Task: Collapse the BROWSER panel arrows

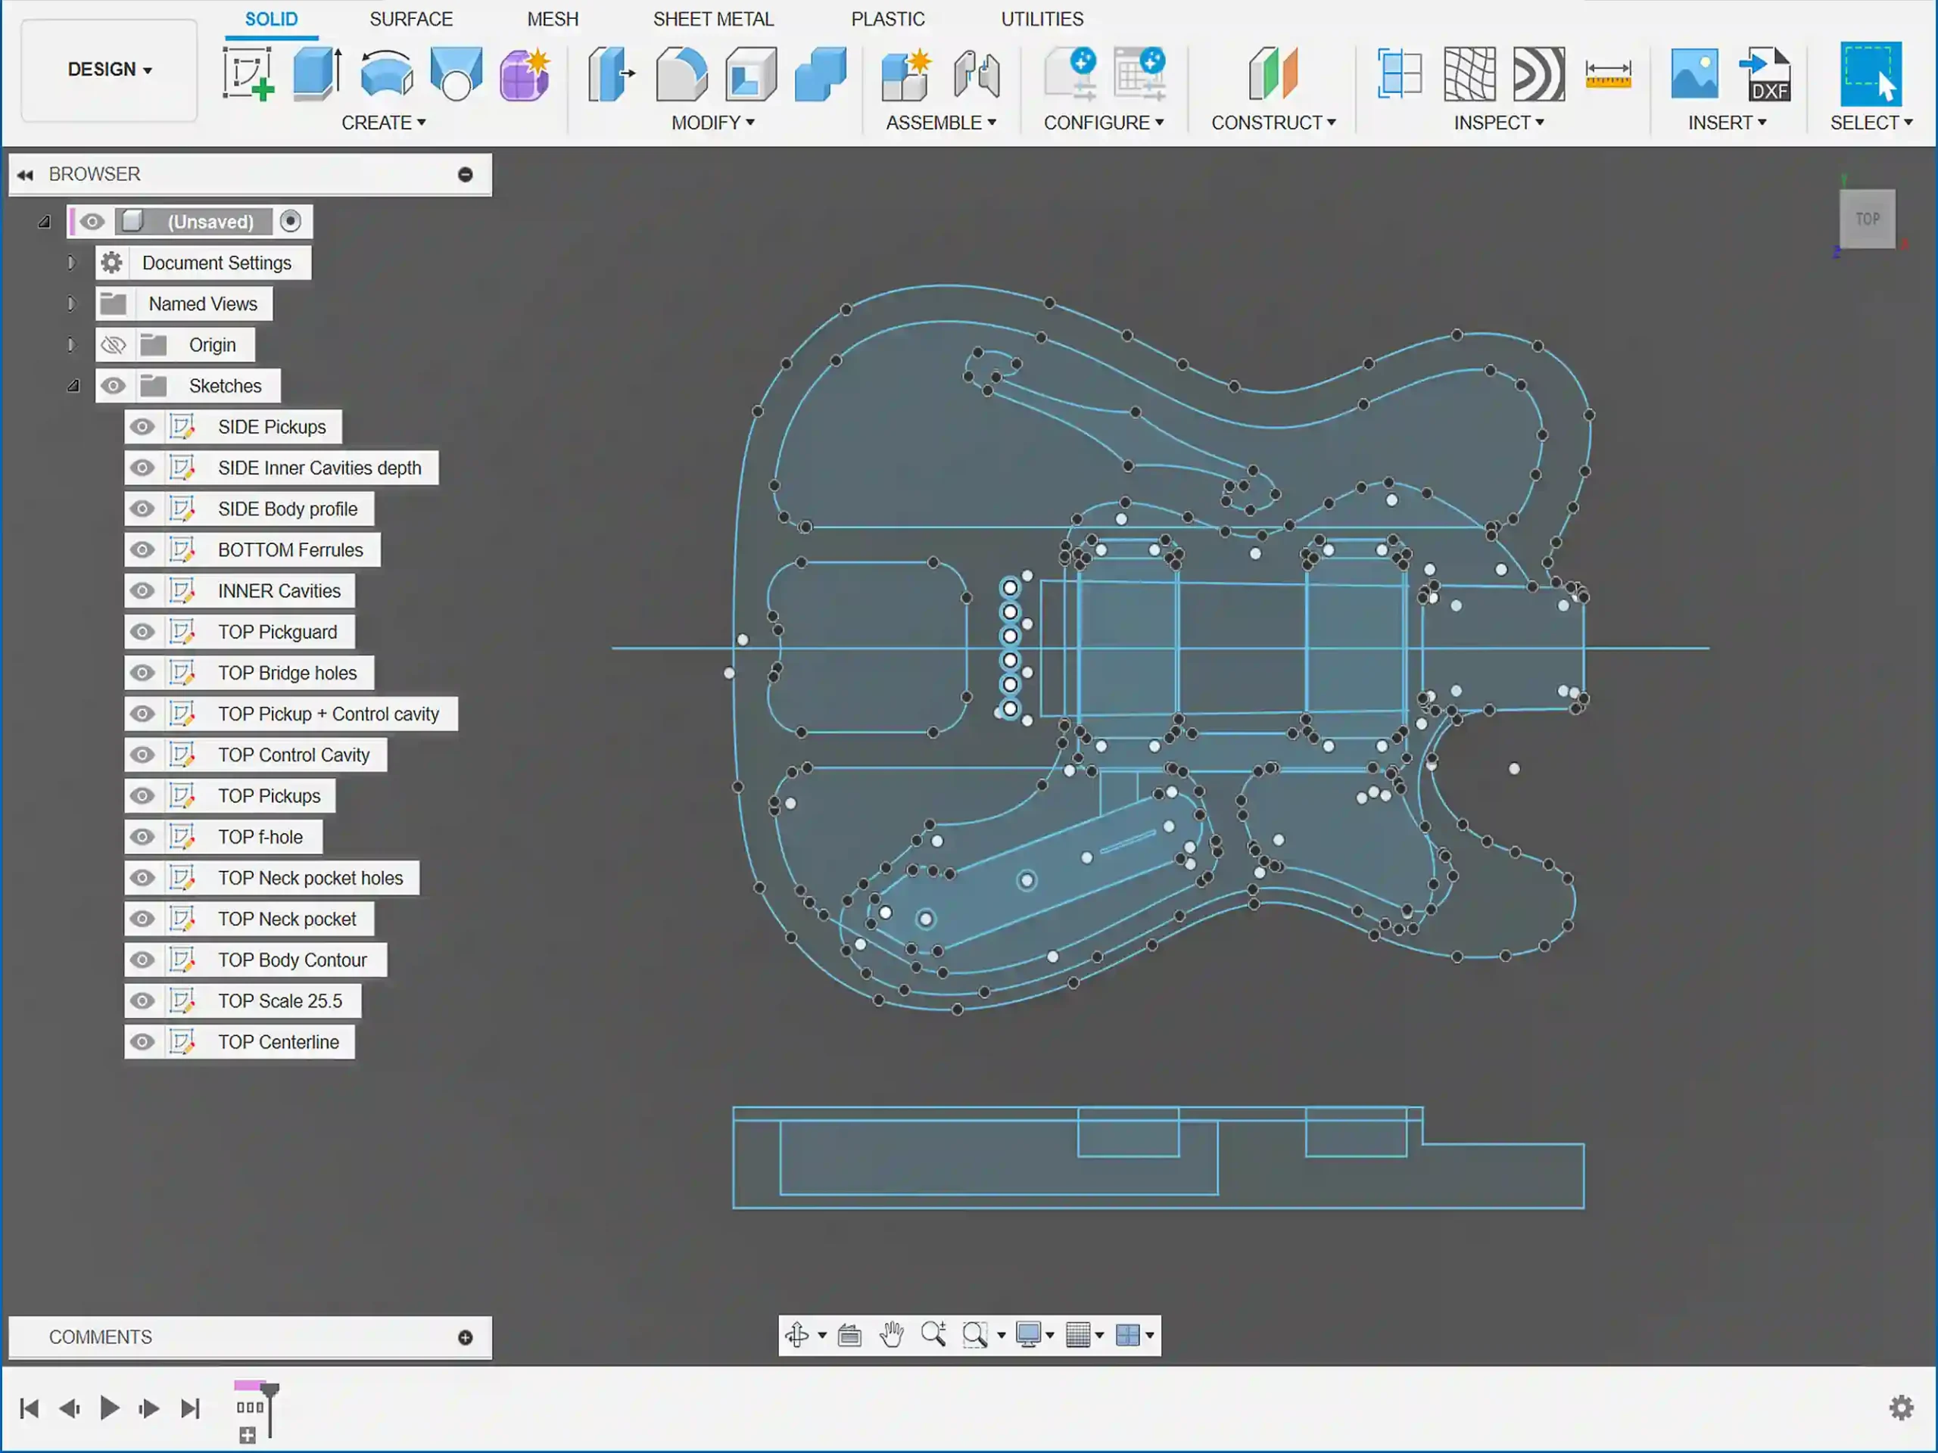Action: coord(26,175)
